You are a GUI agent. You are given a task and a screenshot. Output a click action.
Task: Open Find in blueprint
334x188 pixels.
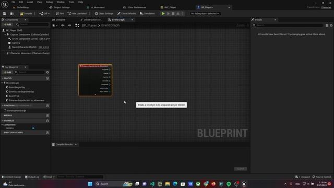tap(60, 14)
